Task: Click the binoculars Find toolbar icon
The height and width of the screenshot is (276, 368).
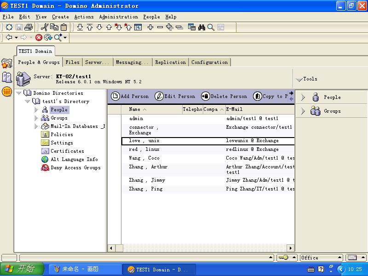Action: 201,27
